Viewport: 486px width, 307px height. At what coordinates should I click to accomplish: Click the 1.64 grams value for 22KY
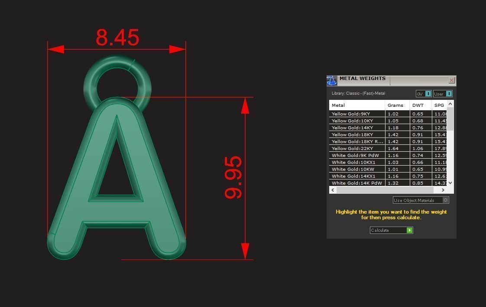pos(393,149)
